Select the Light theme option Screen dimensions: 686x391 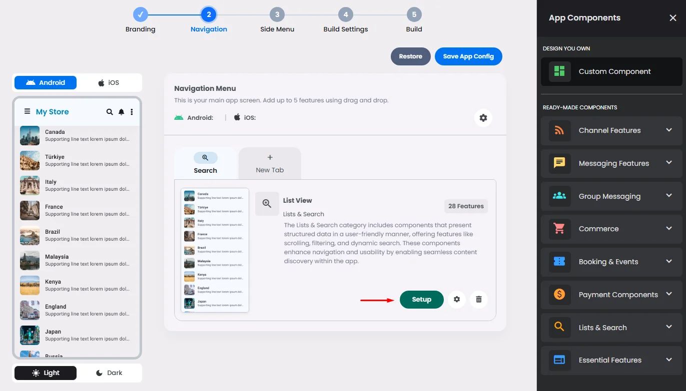click(x=46, y=373)
